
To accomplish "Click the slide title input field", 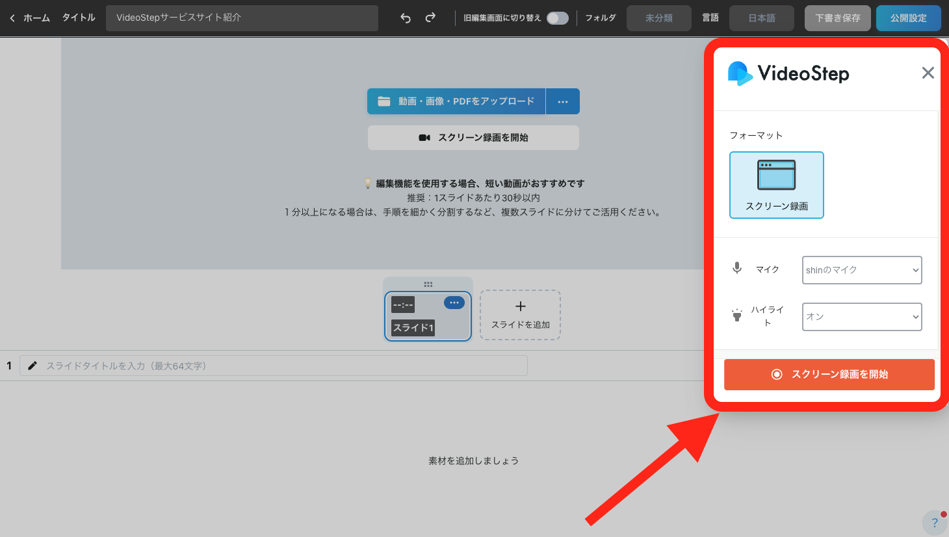I will coord(274,366).
